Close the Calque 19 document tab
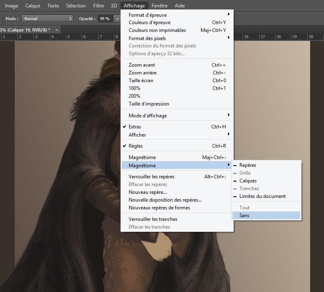 coord(57,29)
